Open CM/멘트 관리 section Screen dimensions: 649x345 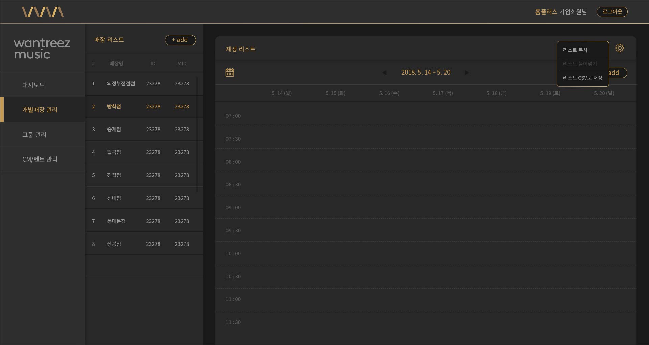click(40, 159)
